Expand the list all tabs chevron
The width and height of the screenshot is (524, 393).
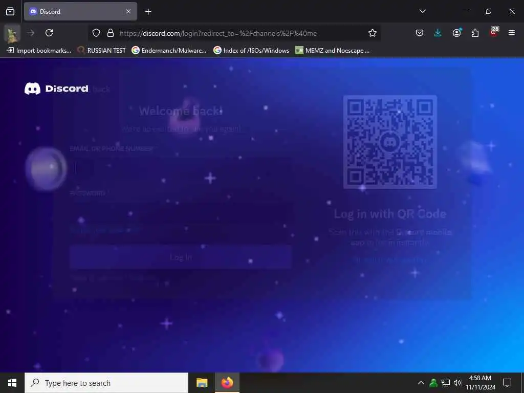pos(422,11)
